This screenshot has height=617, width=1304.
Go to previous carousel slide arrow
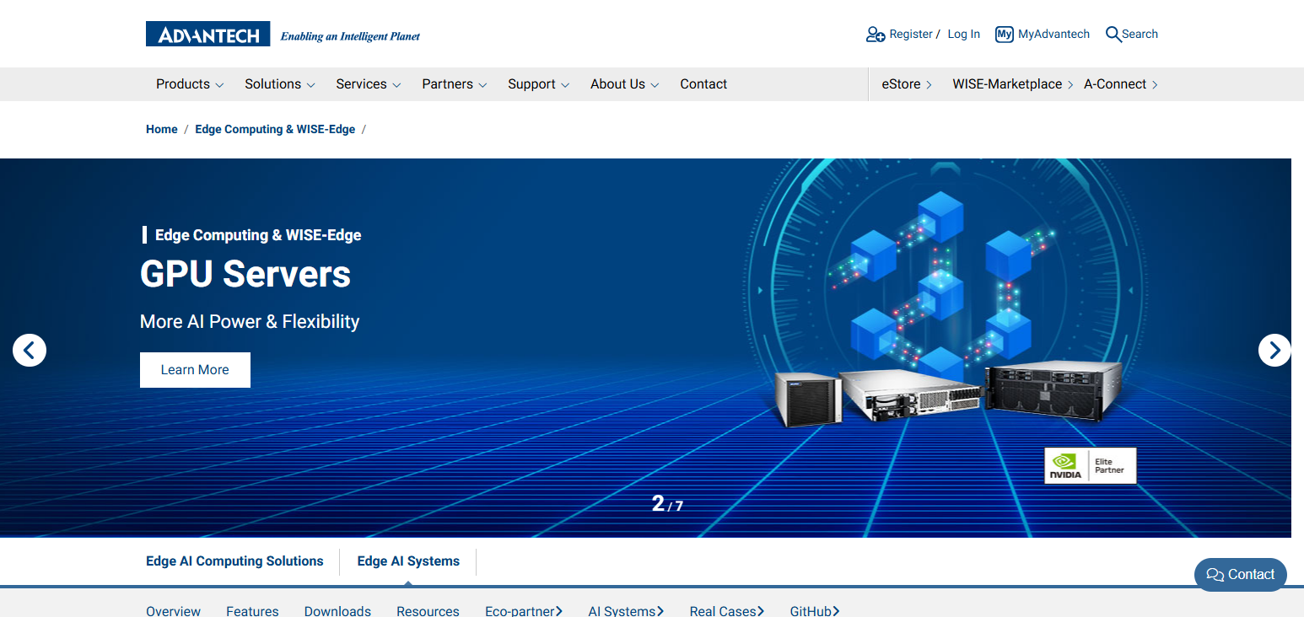coord(30,350)
